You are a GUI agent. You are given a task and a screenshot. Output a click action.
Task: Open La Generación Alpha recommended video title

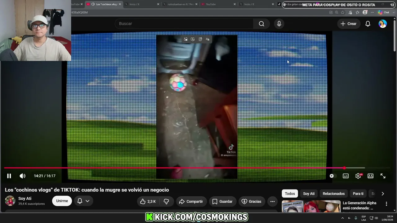click(x=360, y=205)
